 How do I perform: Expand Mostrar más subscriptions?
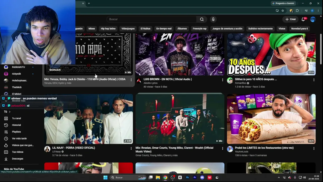19,101
